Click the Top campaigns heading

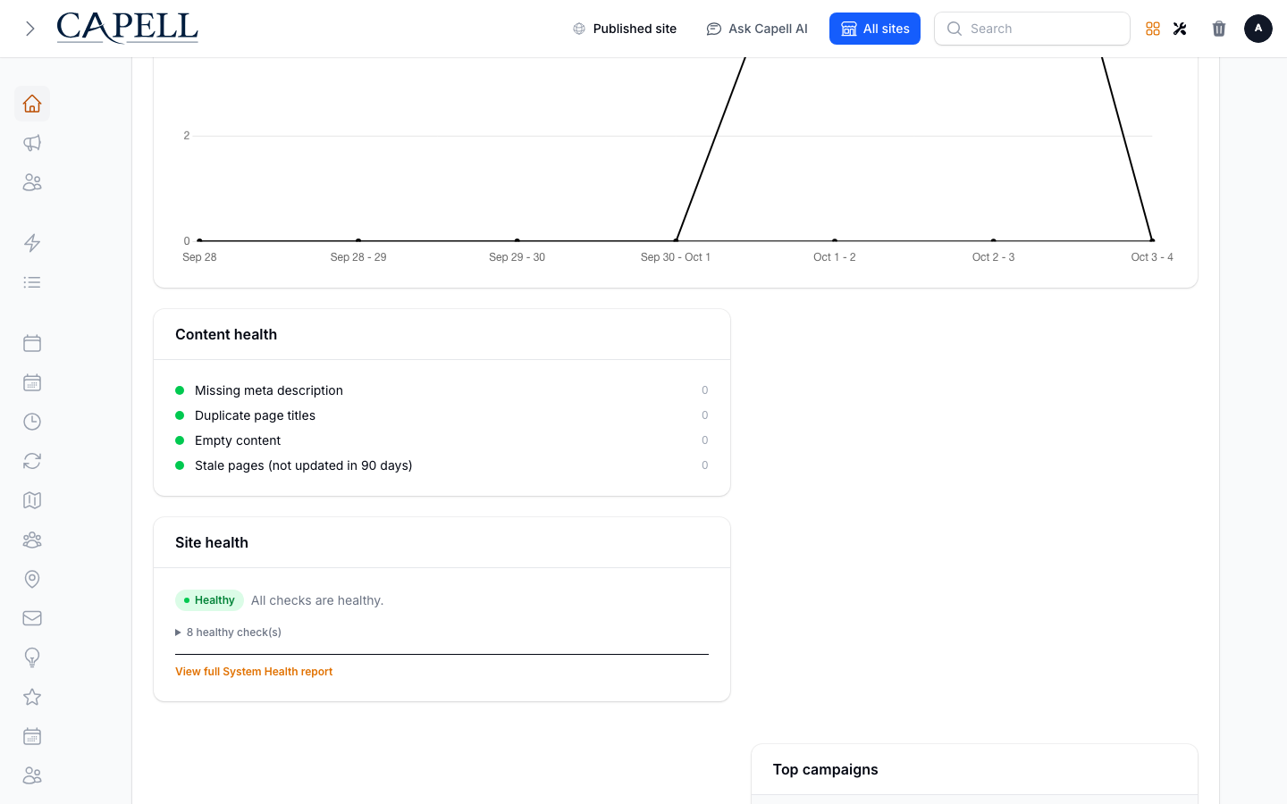[x=825, y=770]
